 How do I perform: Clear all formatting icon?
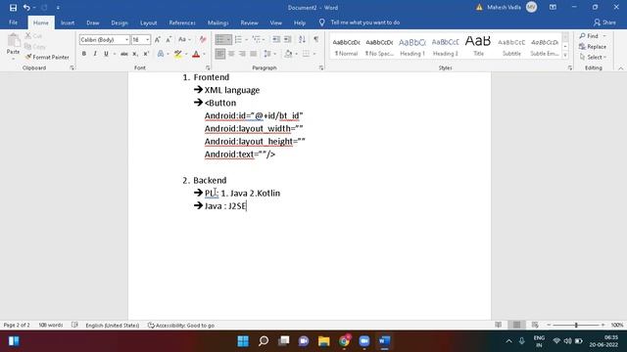click(203, 39)
